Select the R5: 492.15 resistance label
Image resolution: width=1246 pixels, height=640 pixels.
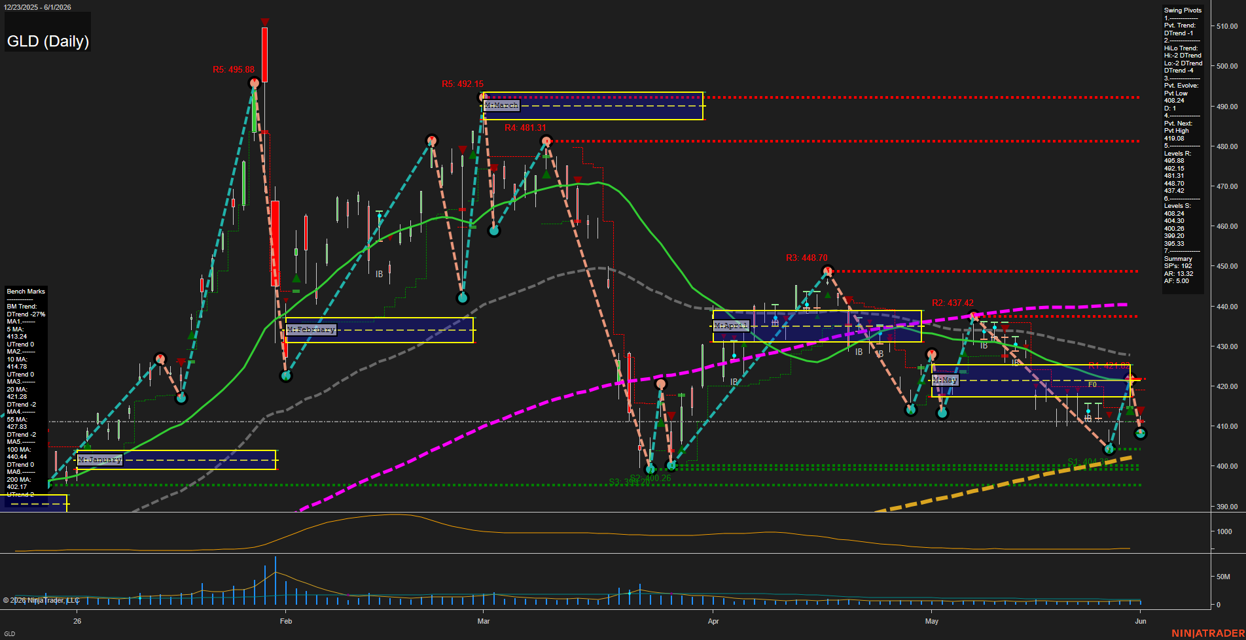click(463, 84)
